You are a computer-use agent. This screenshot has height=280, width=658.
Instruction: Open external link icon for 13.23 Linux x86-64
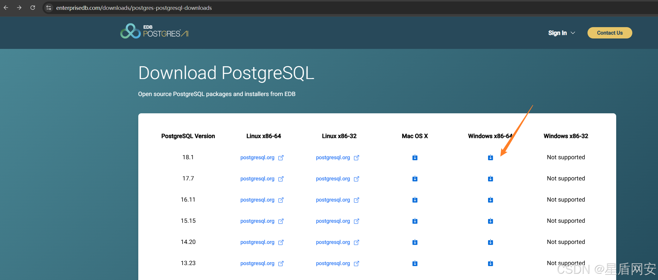click(281, 263)
